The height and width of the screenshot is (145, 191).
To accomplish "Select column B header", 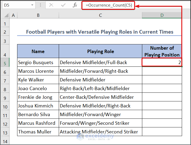I will (x=38, y=15).
